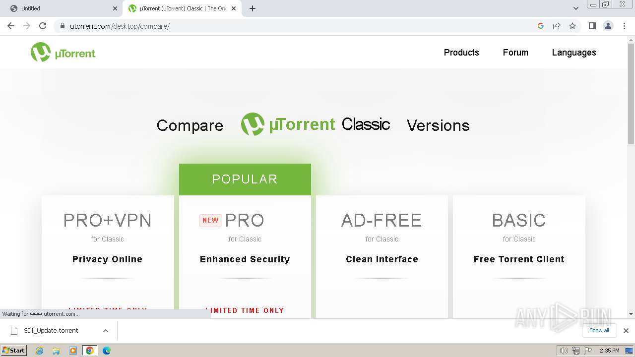Click the Free Torrent Client text

pos(519,259)
